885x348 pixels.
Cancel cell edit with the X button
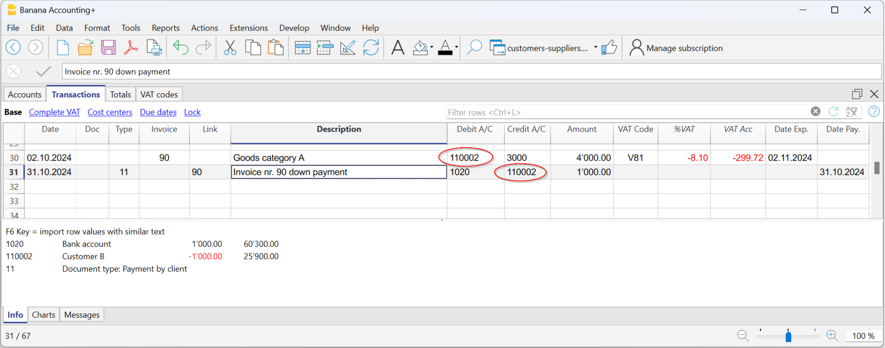pyautogui.click(x=14, y=71)
